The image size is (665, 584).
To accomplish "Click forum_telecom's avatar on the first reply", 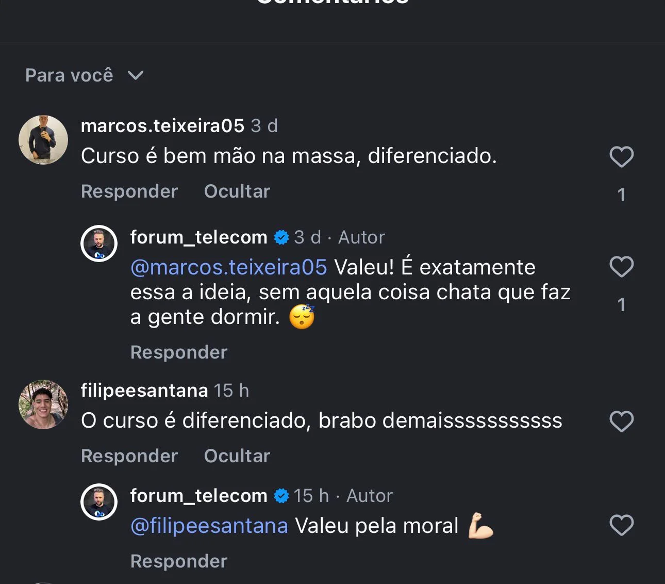I will (98, 242).
